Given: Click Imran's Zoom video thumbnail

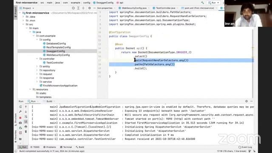Looking at the screenshot, I should click(x=248, y=13).
